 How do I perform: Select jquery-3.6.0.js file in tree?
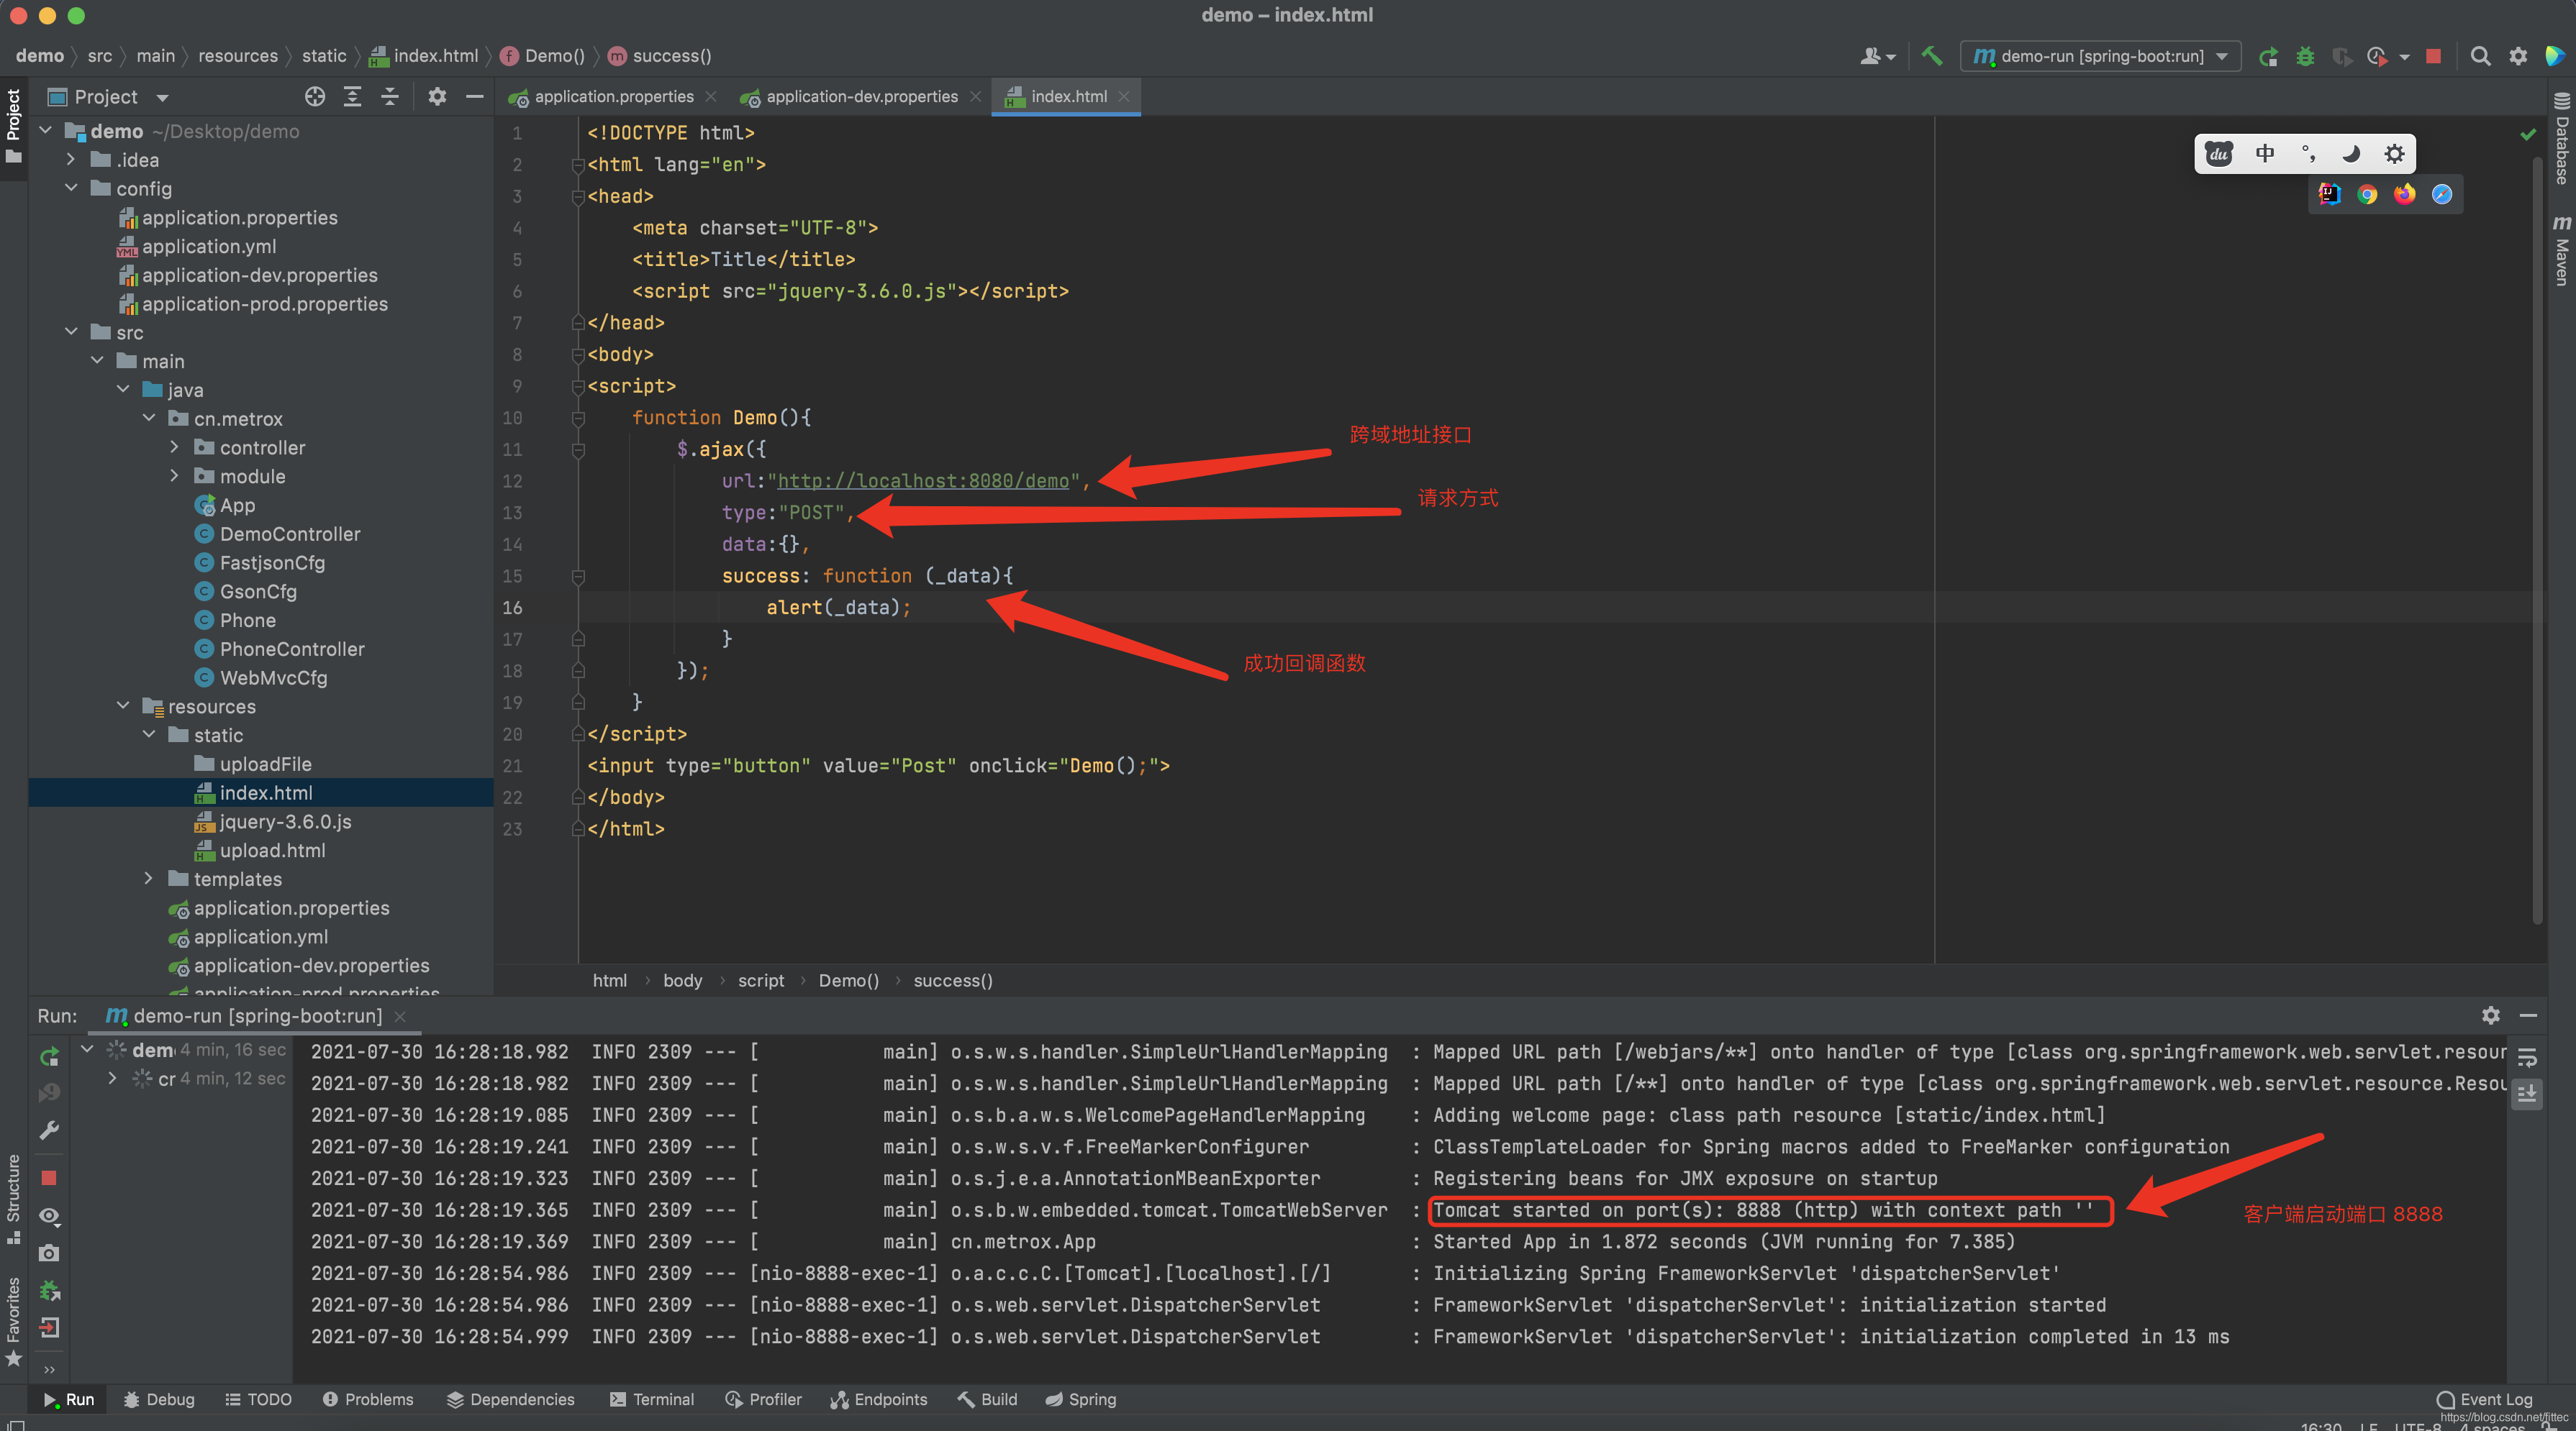click(285, 821)
